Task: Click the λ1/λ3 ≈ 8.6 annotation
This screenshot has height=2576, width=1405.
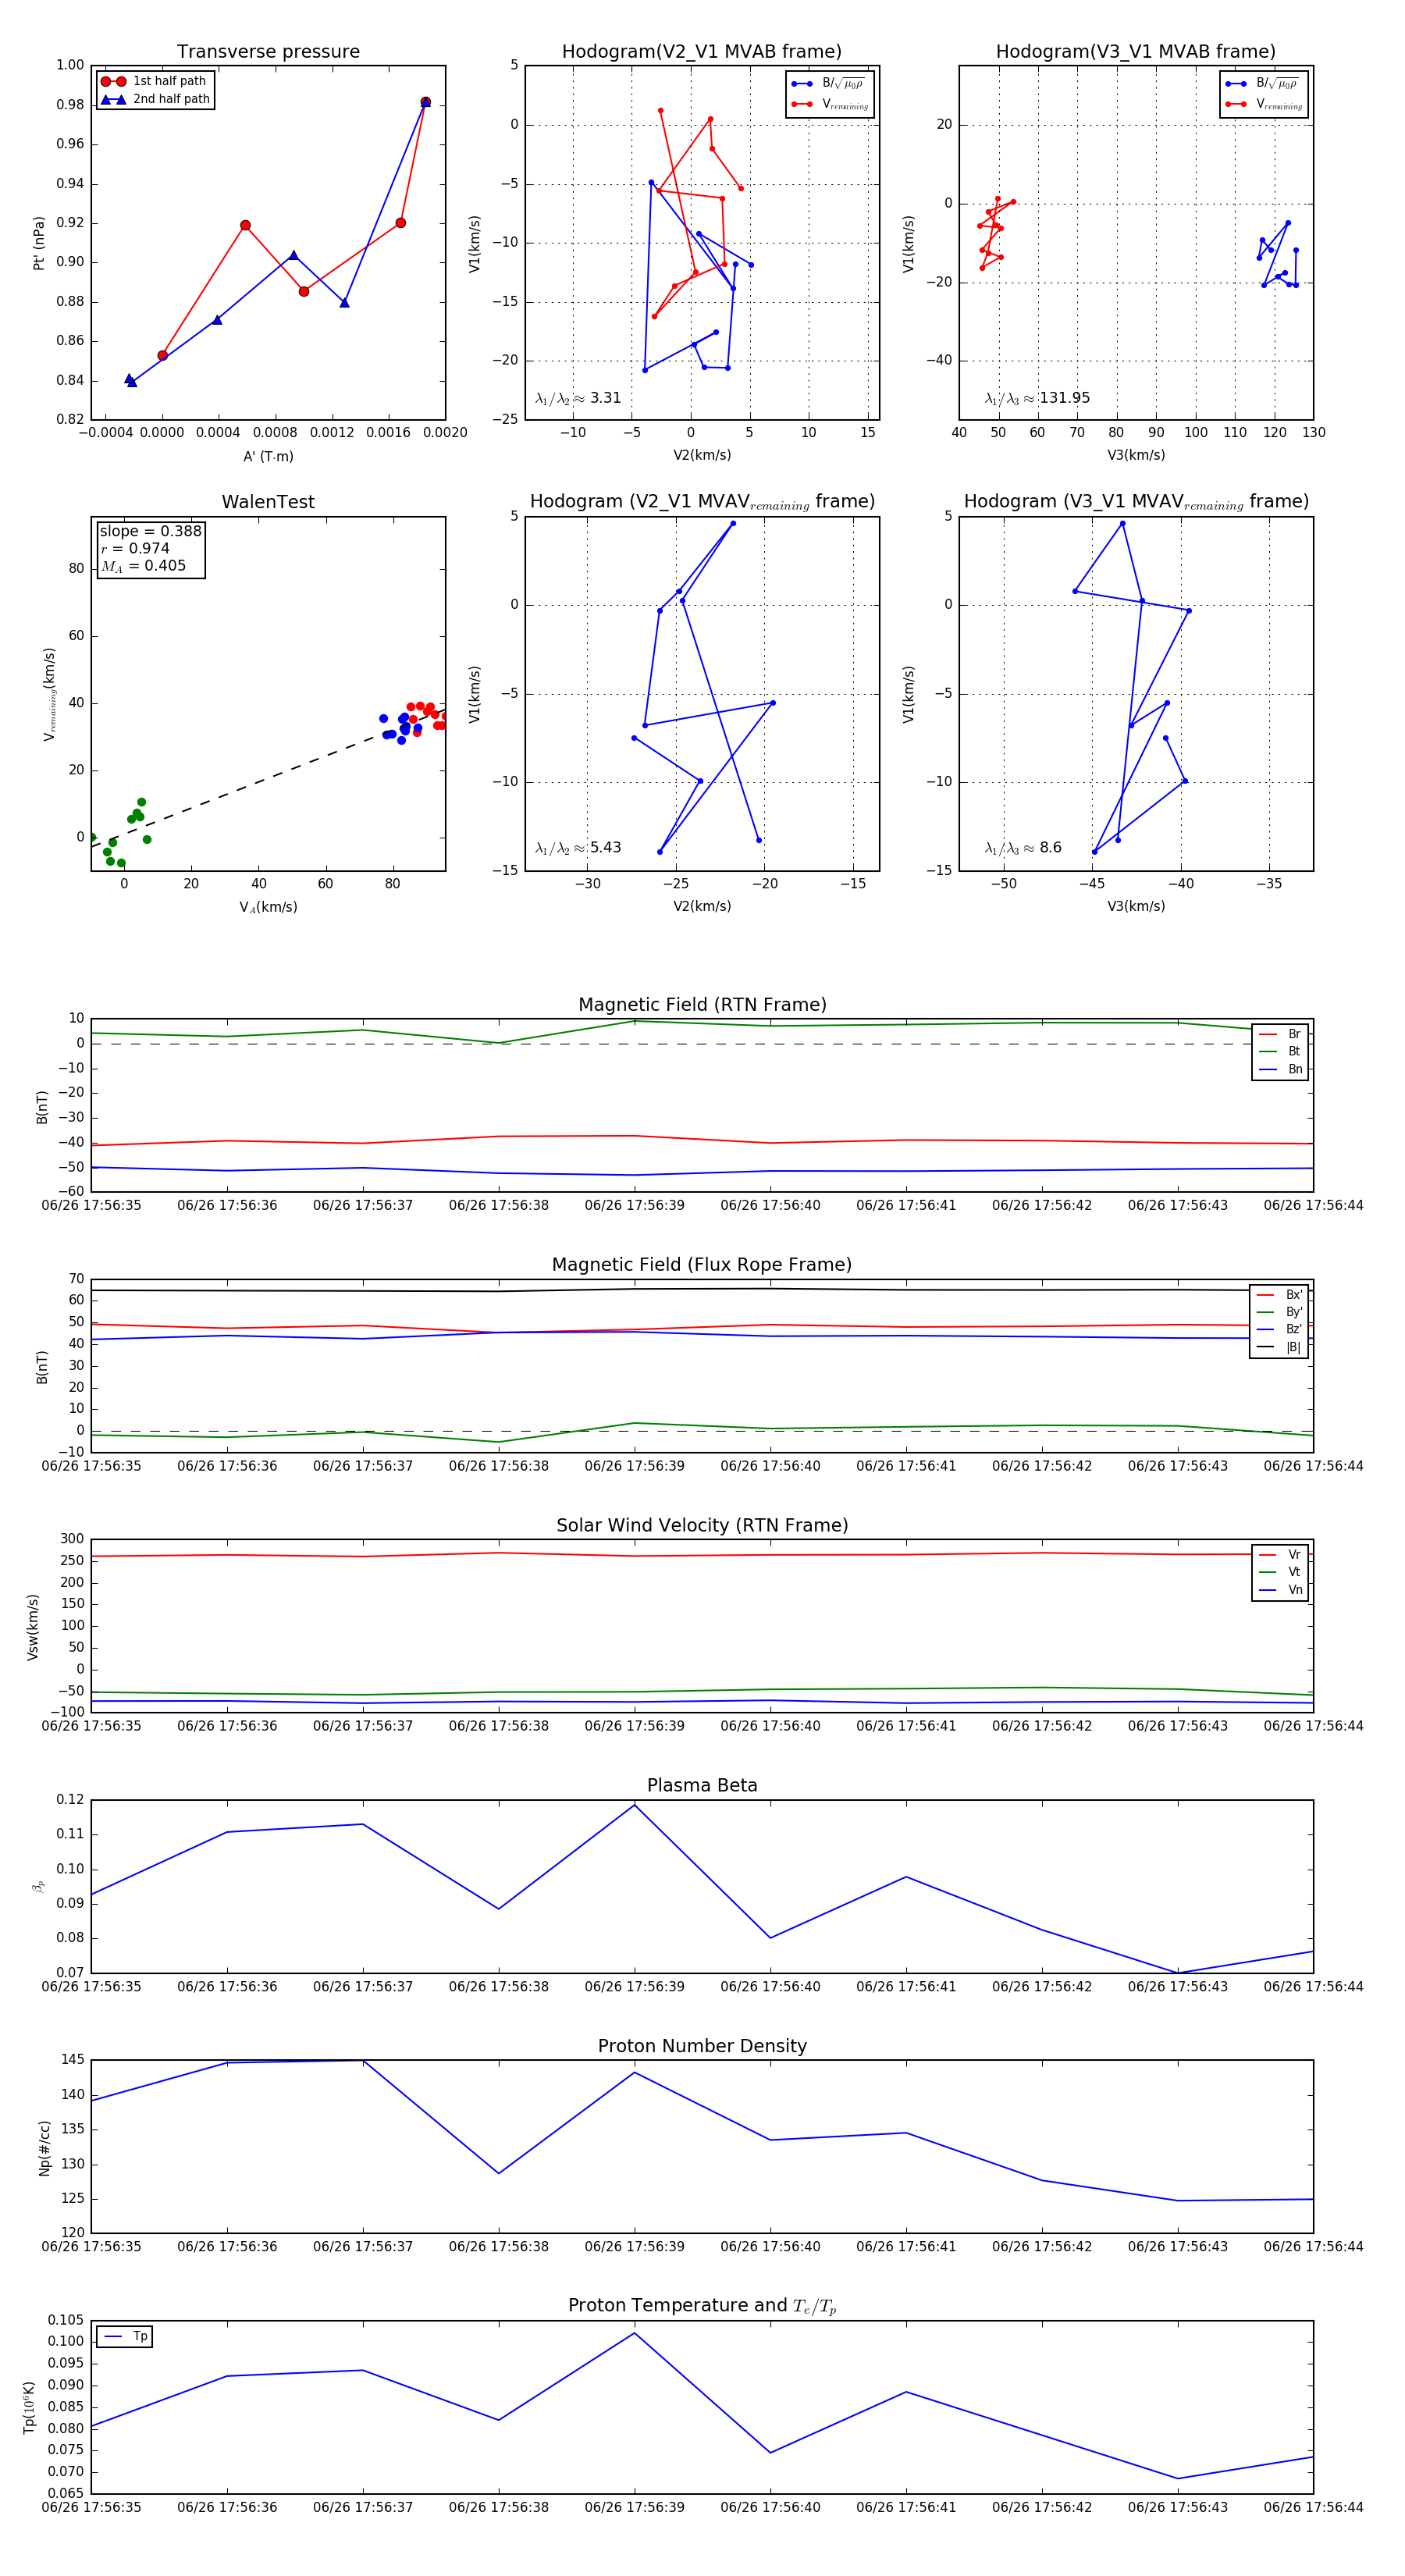Action: pyautogui.click(x=1023, y=848)
